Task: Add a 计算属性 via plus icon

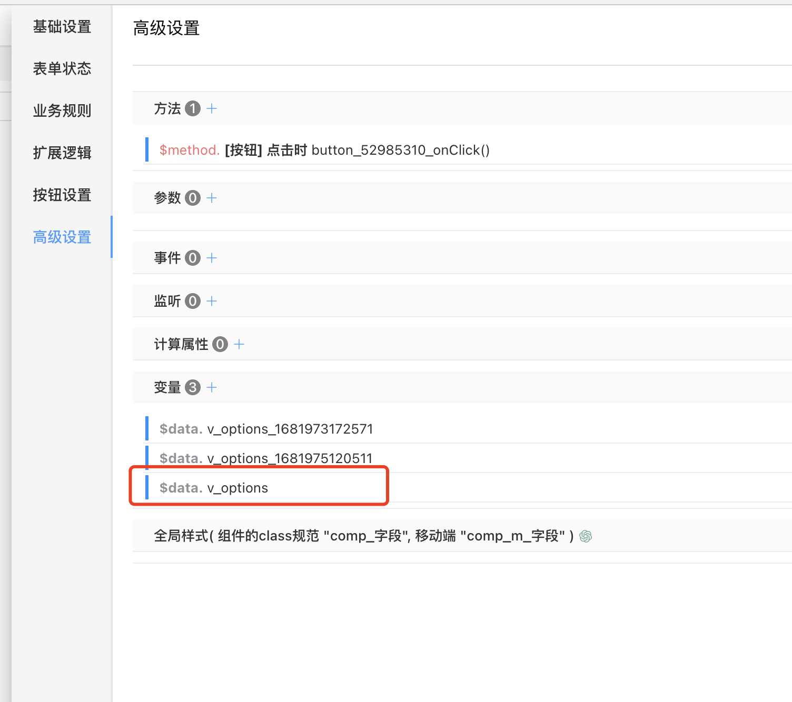Action: click(x=239, y=344)
